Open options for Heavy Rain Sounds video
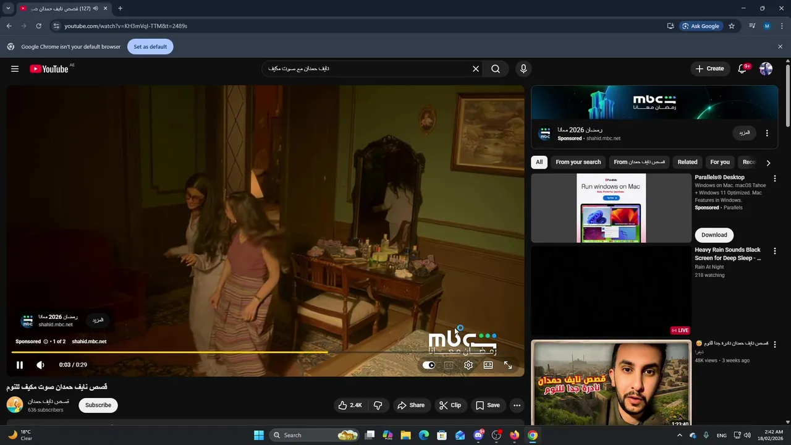Screen dimensions: 791x445 (775, 251)
